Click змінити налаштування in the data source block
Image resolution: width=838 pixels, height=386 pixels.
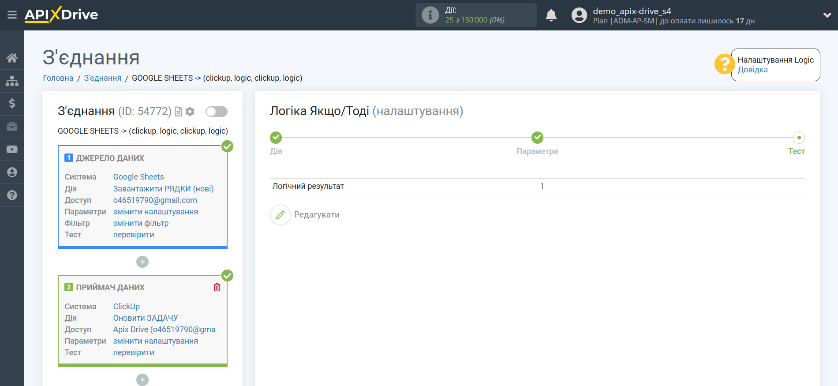click(156, 212)
